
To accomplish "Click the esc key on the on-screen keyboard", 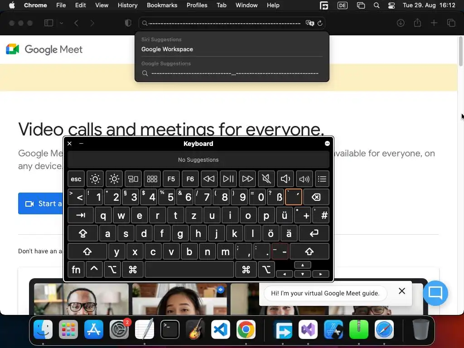I will (76, 179).
